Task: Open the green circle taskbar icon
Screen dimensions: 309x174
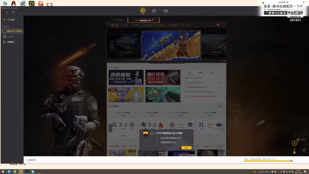Action: click(15, 172)
